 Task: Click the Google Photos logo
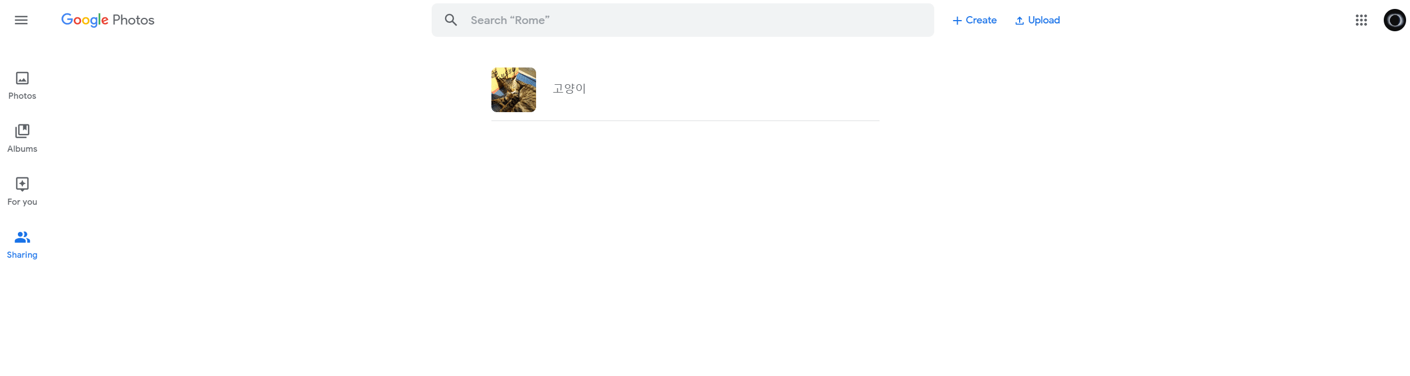coord(108,20)
